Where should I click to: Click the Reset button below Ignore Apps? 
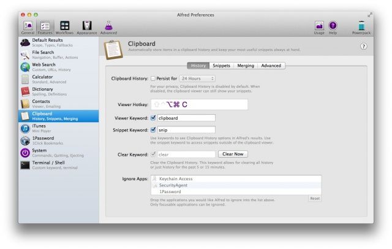pyautogui.click(x=315, y=199)
